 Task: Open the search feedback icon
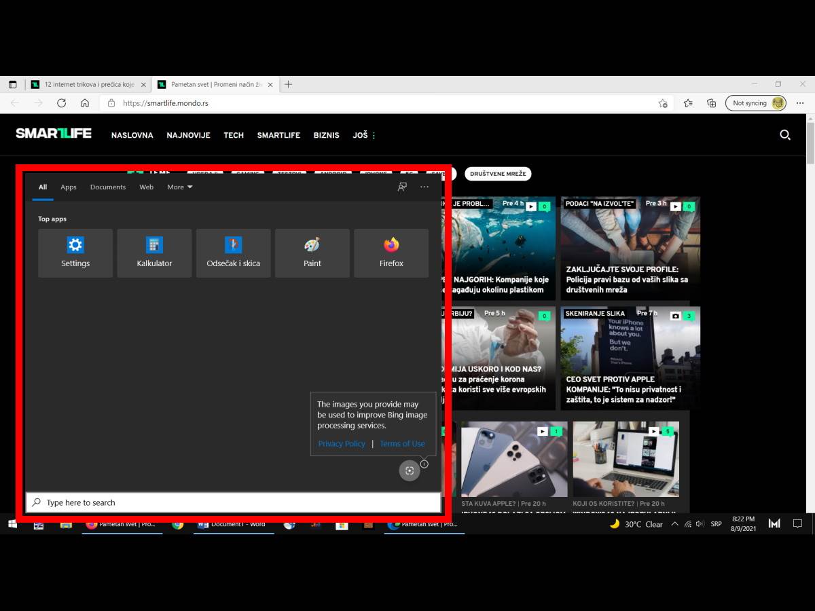click(402, 187)
